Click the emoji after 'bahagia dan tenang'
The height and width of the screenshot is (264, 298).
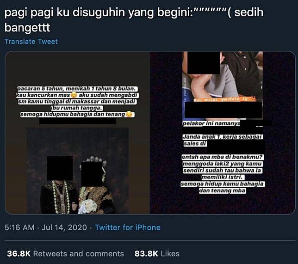click(129, 114)
